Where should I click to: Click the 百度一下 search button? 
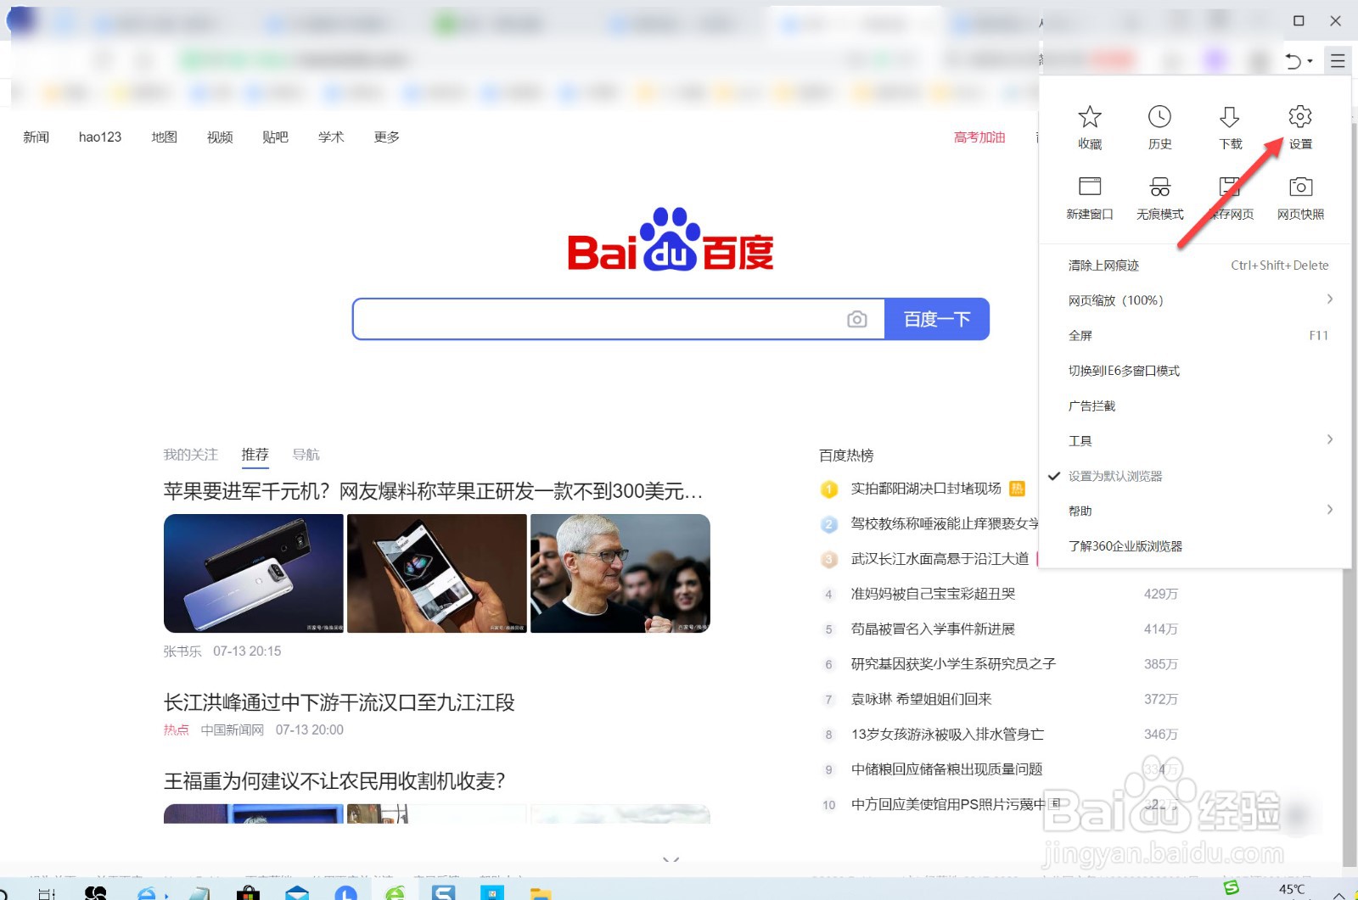[x=937, y=319]
